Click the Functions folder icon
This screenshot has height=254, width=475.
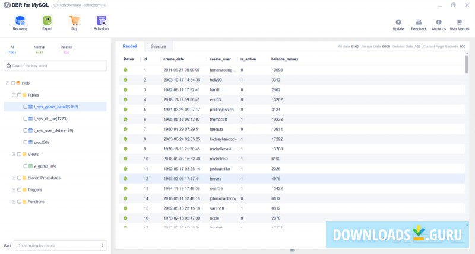pos(24,201)
